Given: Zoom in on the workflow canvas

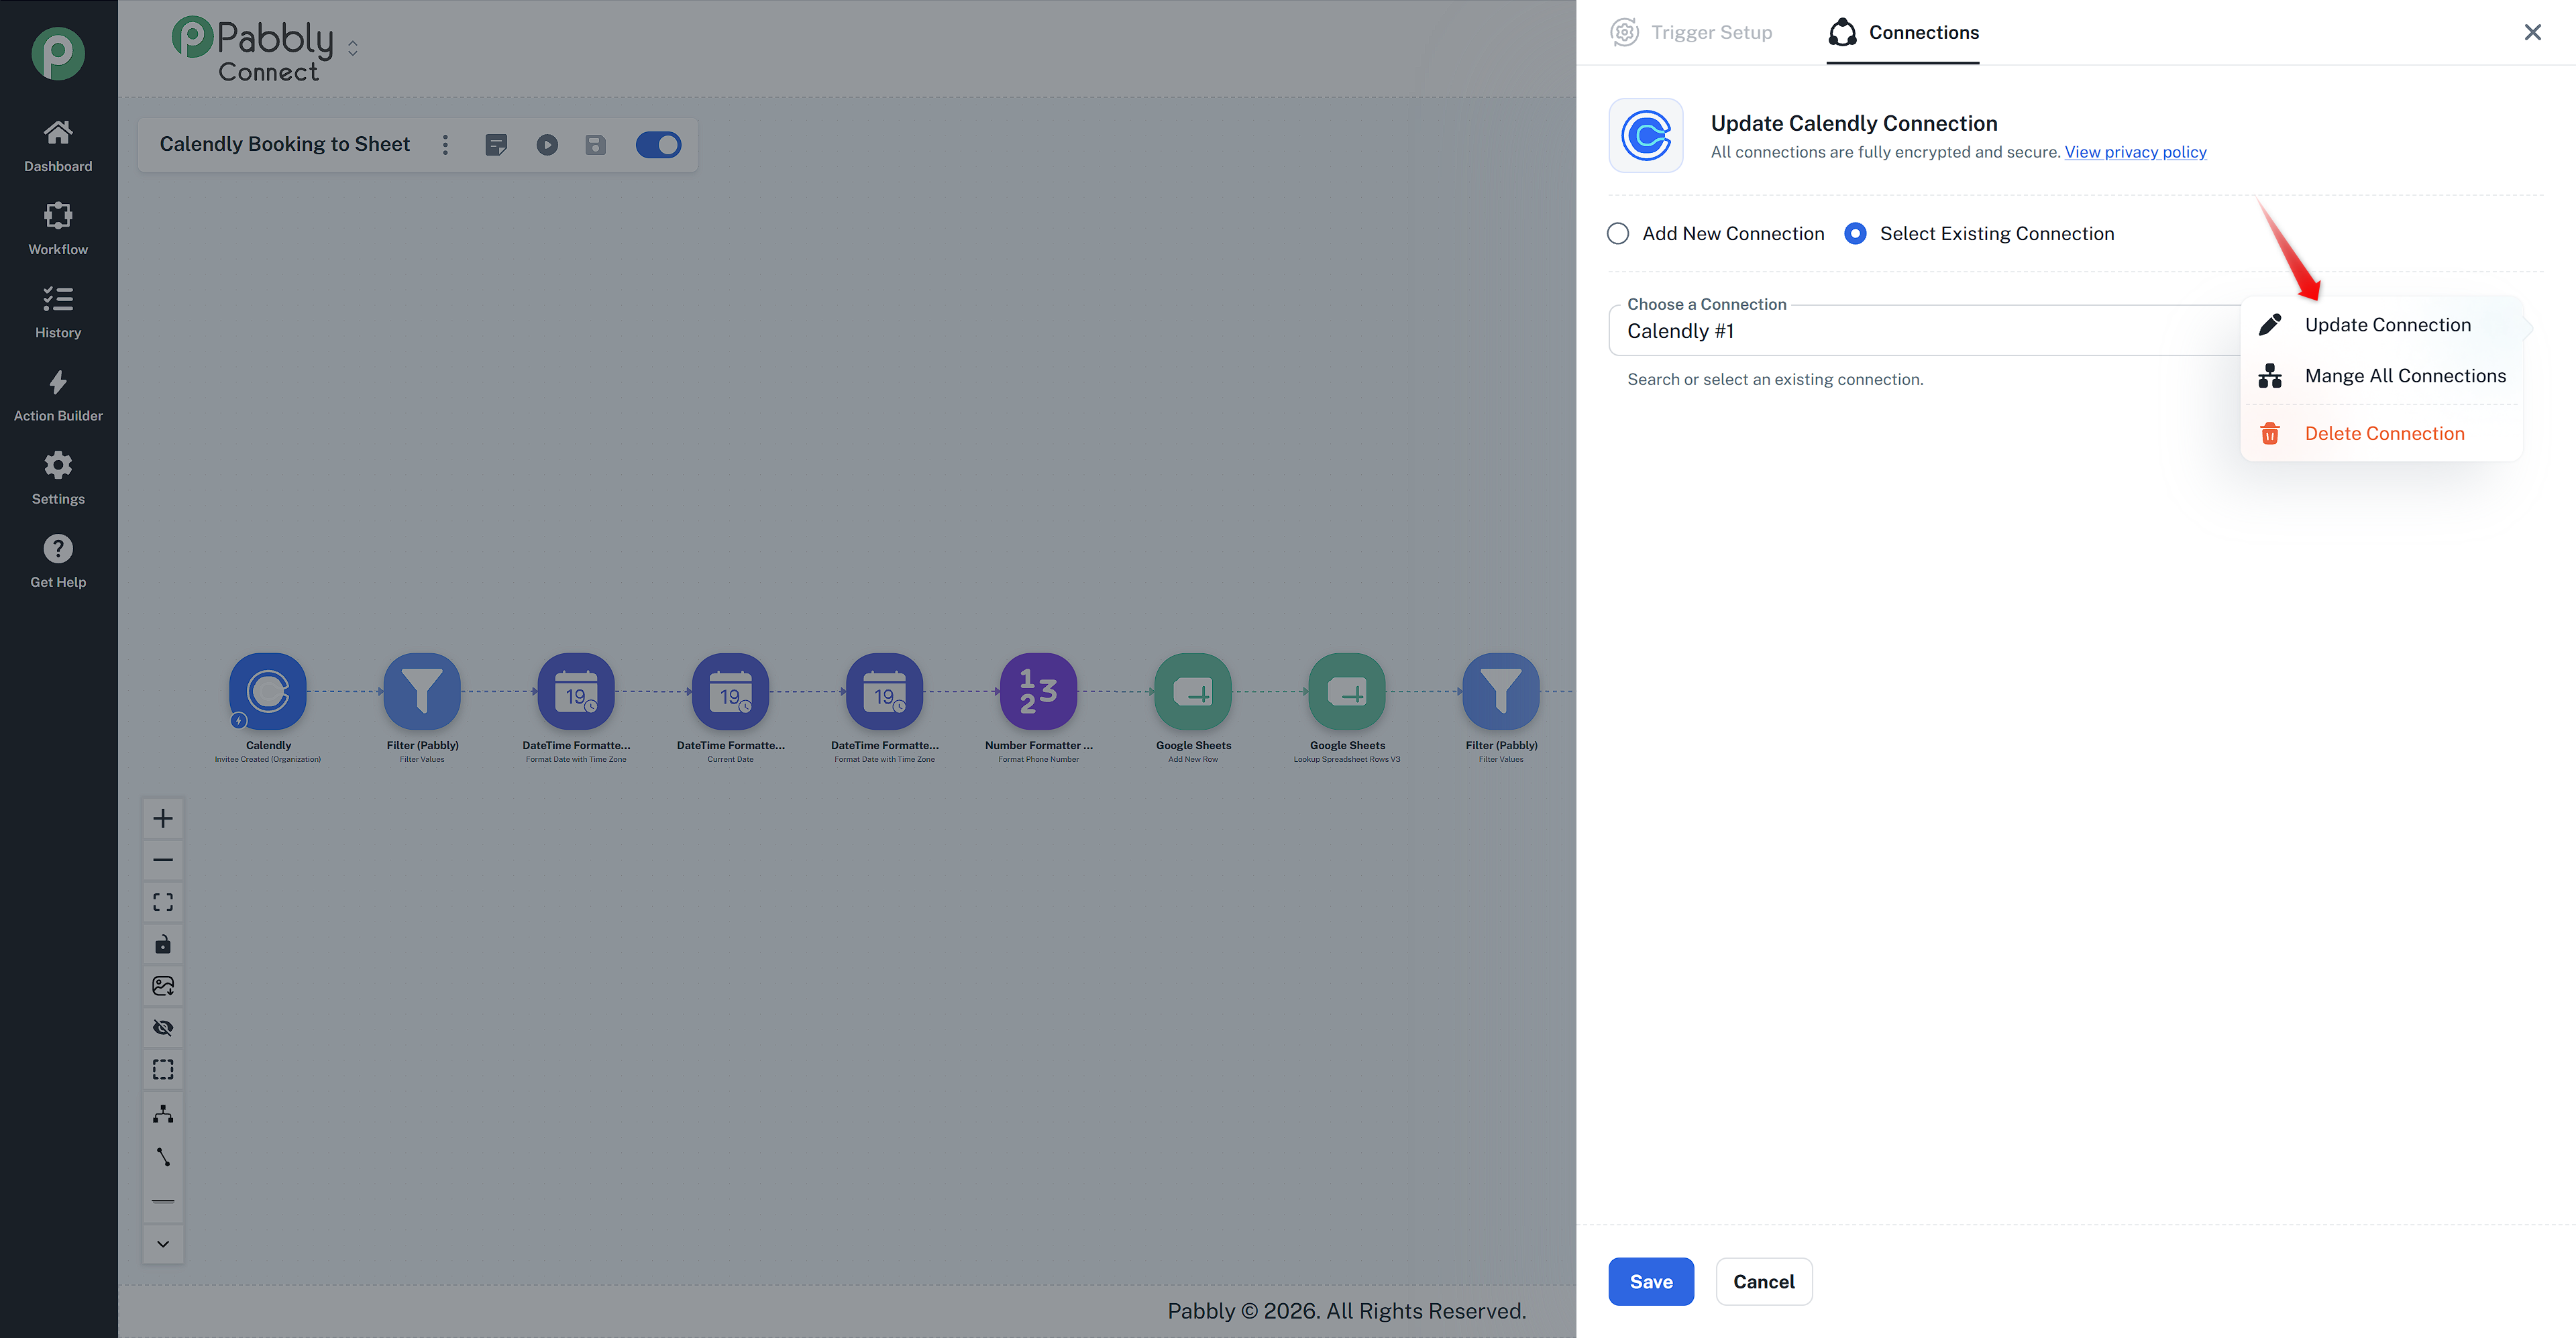Looking at the screenshot, I should coord(163,818).
